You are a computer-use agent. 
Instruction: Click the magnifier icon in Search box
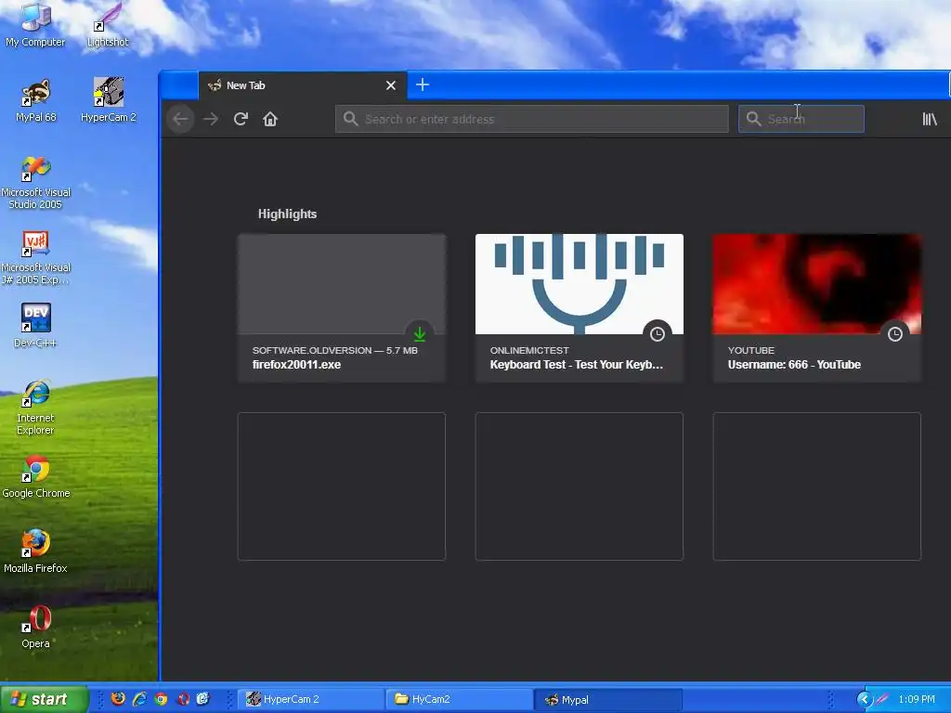[x=753, y=119]
